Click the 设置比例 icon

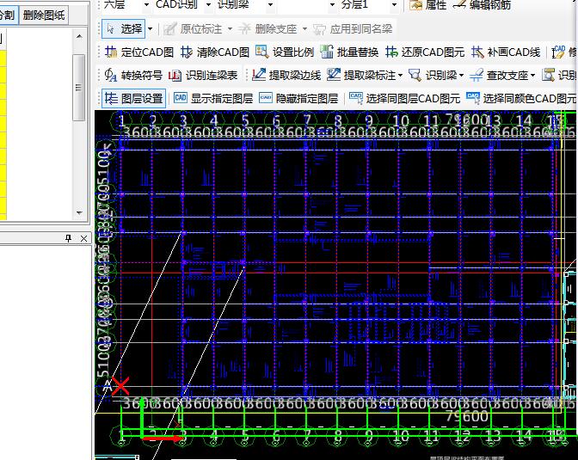click(x=262, y=52)
